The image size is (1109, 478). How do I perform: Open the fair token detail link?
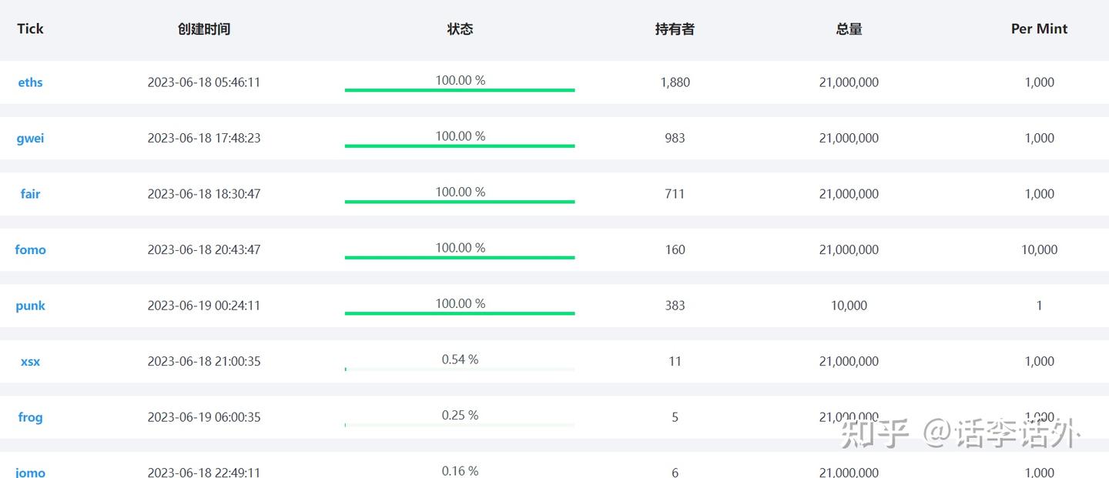pyautogui.click(x=30, y=194)
